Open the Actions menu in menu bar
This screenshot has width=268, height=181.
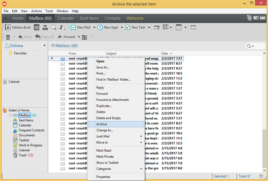tap(36, 11)
